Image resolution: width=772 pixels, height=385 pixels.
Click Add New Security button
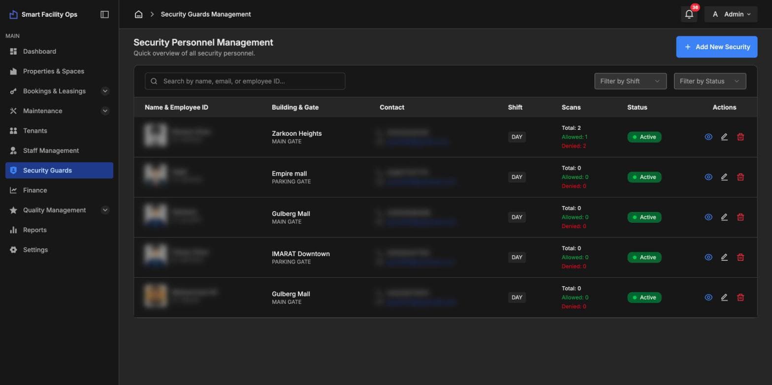tap(716, 47)
